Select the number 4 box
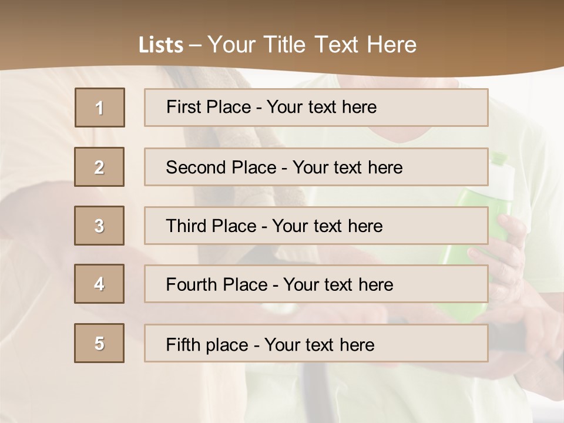The image size is (564, 423). click(x=99, y=284)
